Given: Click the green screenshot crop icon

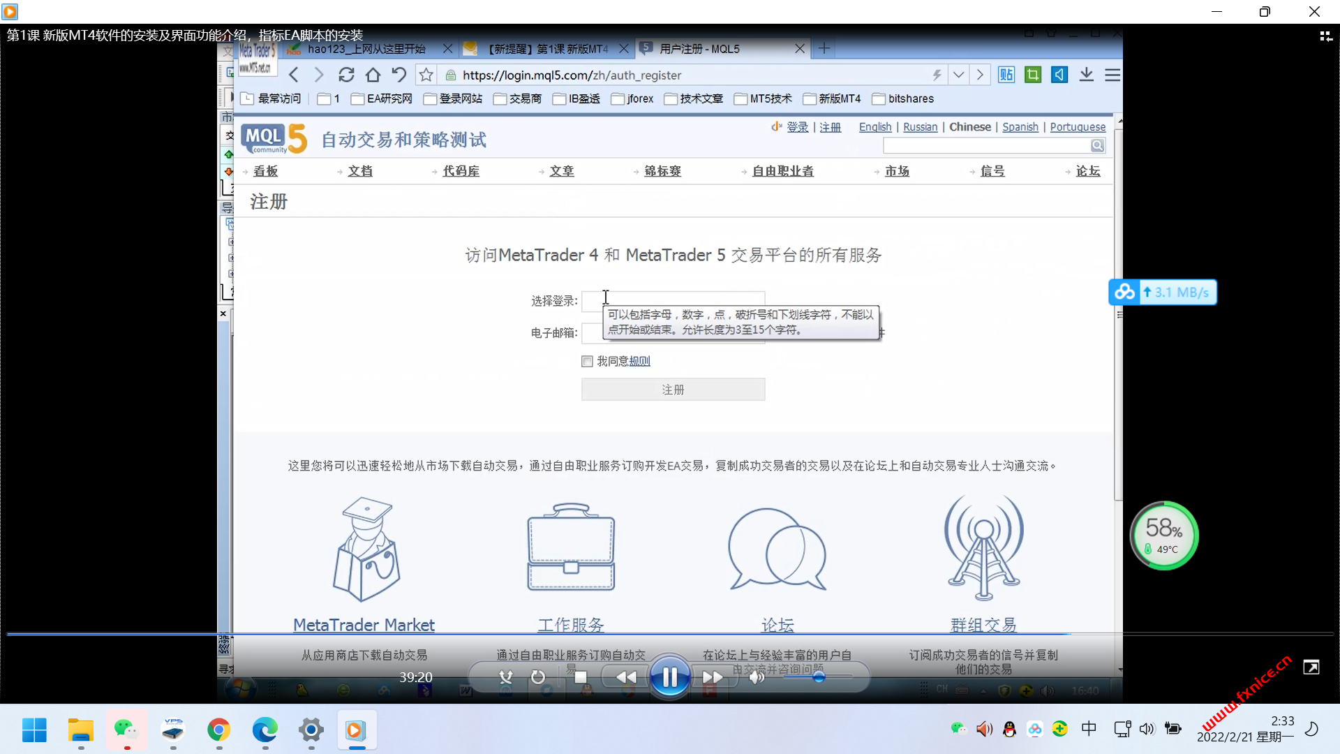Looking at the screenshot, I should [1033, 75].
